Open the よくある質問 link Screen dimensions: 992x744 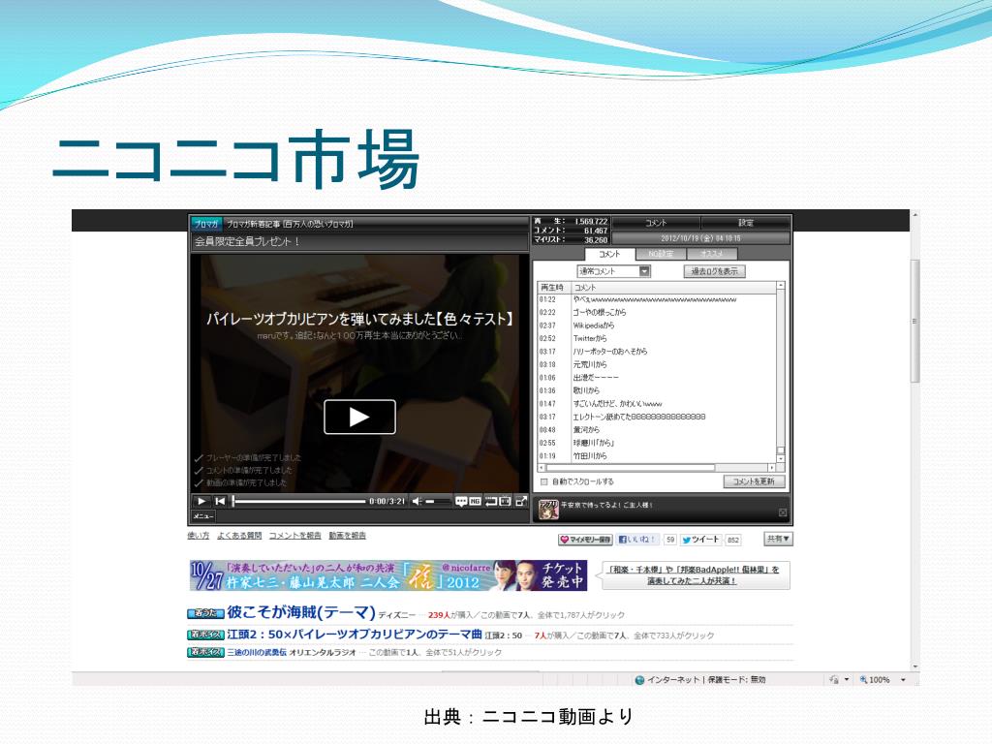tap(239, 536)
